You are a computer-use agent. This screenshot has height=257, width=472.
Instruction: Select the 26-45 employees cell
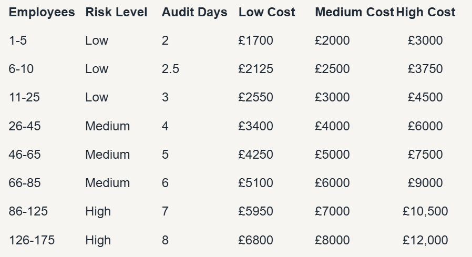[24, 126]
